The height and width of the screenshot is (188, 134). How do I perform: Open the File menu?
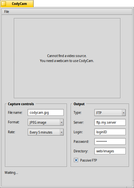[x=7, y=12]
